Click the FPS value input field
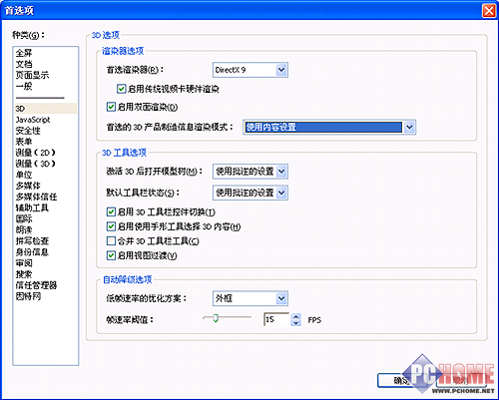This screenshot has height=400, width=499. point(276,319)
